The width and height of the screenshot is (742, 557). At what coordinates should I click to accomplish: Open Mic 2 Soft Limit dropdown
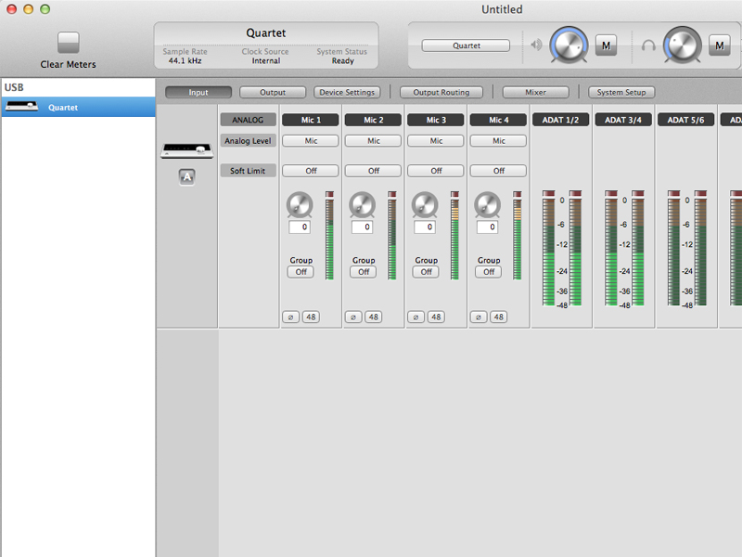(374, 171)
